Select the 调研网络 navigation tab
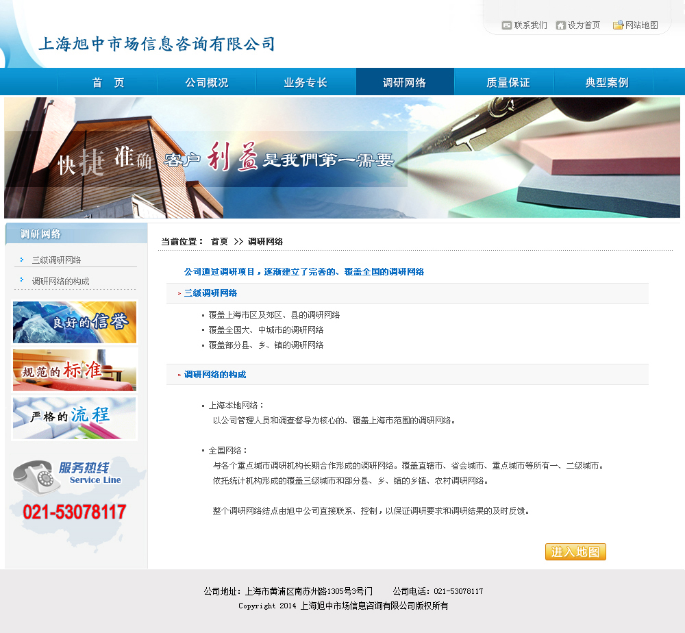 pyautogui.click(x=404, y=82)
